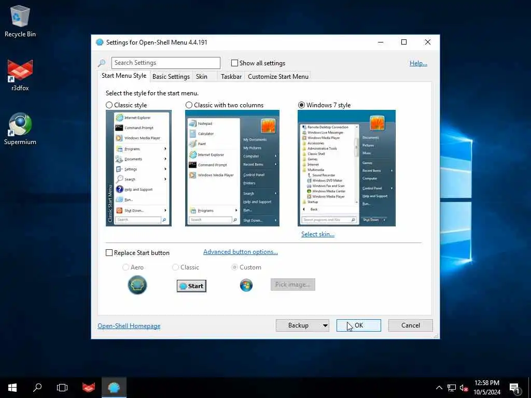The image size is (531, 398).
Task: Click the Backup button label
Action: pos(298,325)
